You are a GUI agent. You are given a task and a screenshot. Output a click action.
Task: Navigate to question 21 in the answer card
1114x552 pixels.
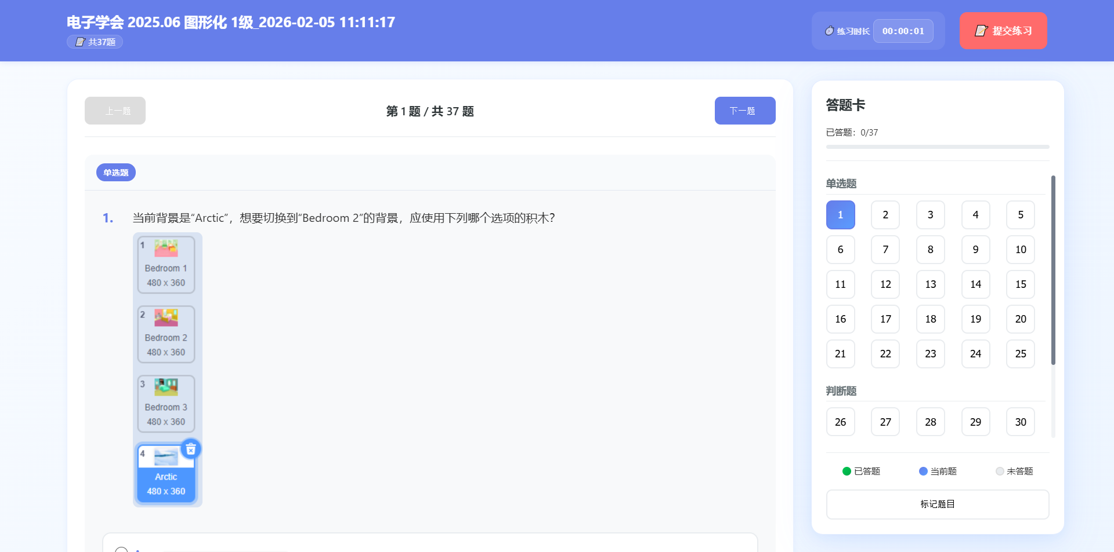click(841, 354)
